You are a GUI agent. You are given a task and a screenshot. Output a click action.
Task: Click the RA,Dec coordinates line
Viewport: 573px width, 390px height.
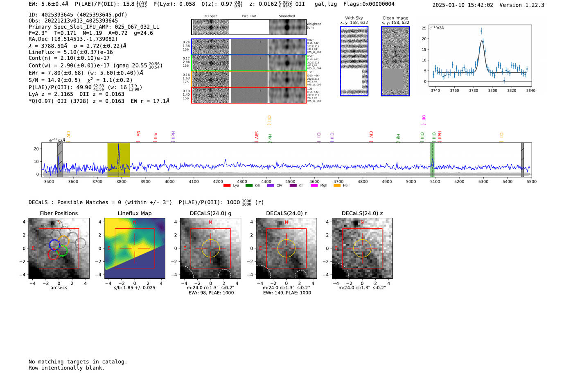[73, 39]
